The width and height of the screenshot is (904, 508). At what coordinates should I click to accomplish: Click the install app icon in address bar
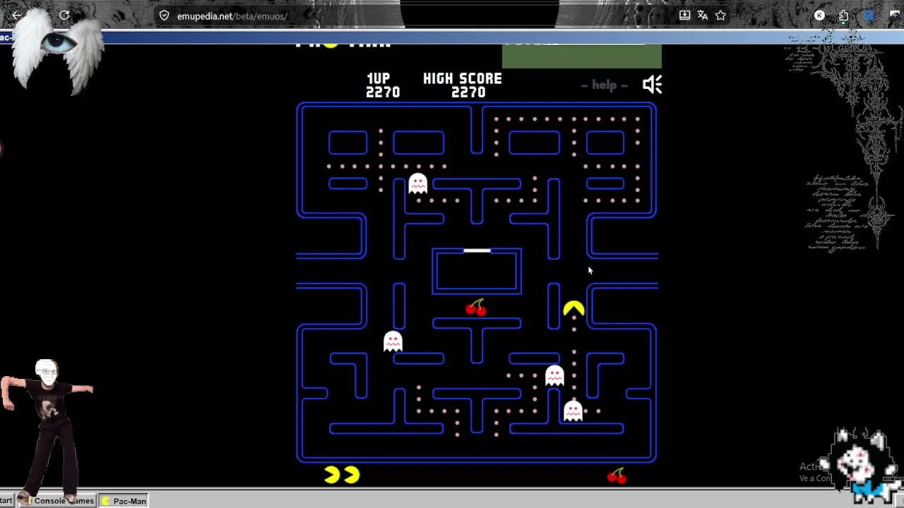[684, 16]
